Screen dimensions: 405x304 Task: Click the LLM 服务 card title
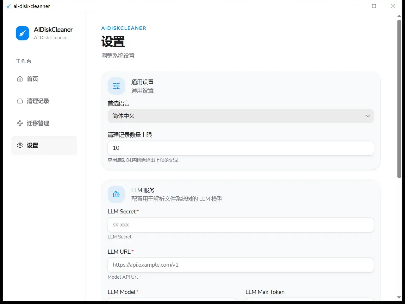[x=143, y=190]
